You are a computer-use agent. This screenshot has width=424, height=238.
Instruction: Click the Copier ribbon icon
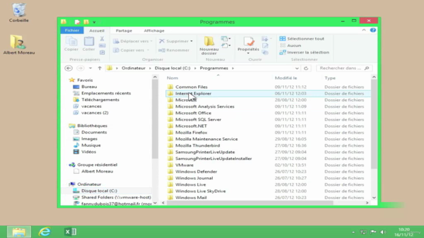[72, 44]
